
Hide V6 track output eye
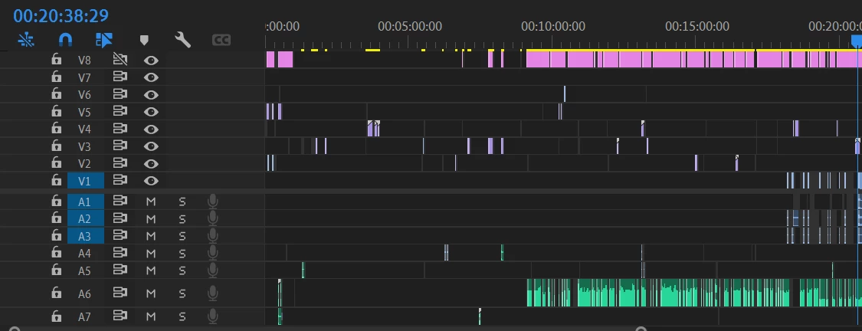coord(151,94)
